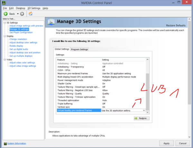This screenshot has width=193, height=148.
Task: Click the Manage 3D Settings header icon
Action: click(x=51, y=22)
